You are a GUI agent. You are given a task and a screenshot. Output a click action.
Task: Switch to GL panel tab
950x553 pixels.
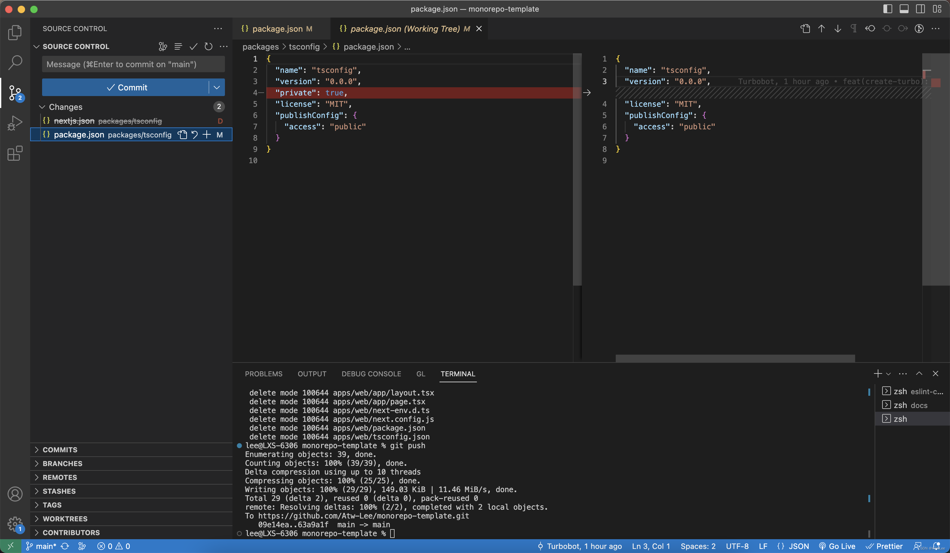pyautogui.click(x=421, y=374)
